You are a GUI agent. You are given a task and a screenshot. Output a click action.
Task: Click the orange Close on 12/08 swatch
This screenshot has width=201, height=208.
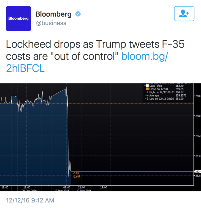pyautogui.click(x=147, y=89)
